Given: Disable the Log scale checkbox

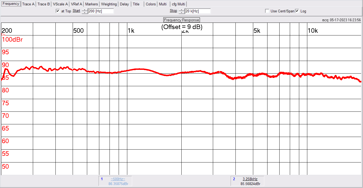Looking at the screenshot, I should click(x=297, y=11).
